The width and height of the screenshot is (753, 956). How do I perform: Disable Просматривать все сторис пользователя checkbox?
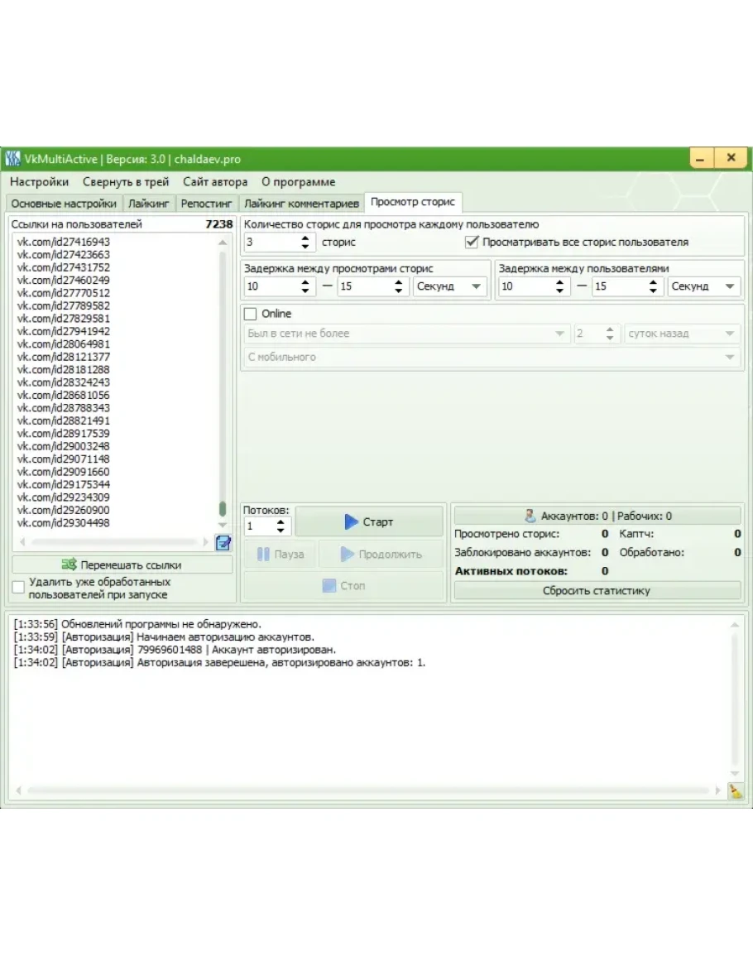tap(472, 243)
